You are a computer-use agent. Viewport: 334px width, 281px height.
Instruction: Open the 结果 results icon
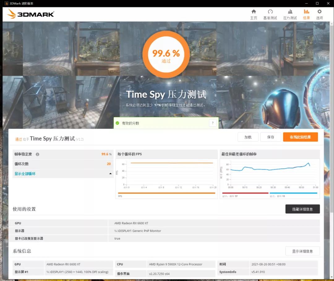[306, 11]
